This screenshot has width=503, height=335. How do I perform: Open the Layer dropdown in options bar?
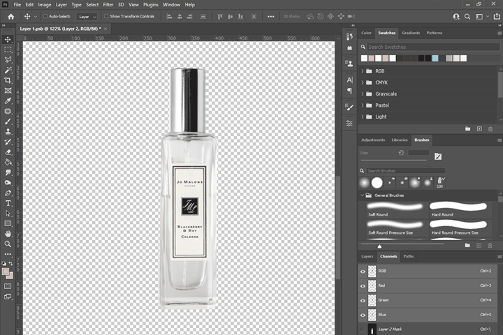tap(87, 17)
